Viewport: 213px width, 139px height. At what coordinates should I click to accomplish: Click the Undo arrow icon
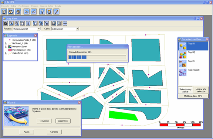coord(27,12)
